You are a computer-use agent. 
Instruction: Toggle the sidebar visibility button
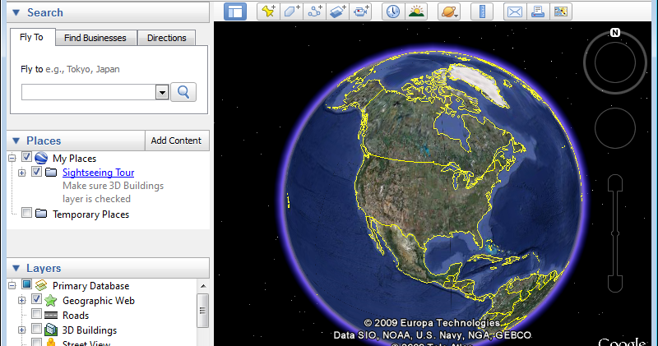pyautogui.click(x=235, y=12)
